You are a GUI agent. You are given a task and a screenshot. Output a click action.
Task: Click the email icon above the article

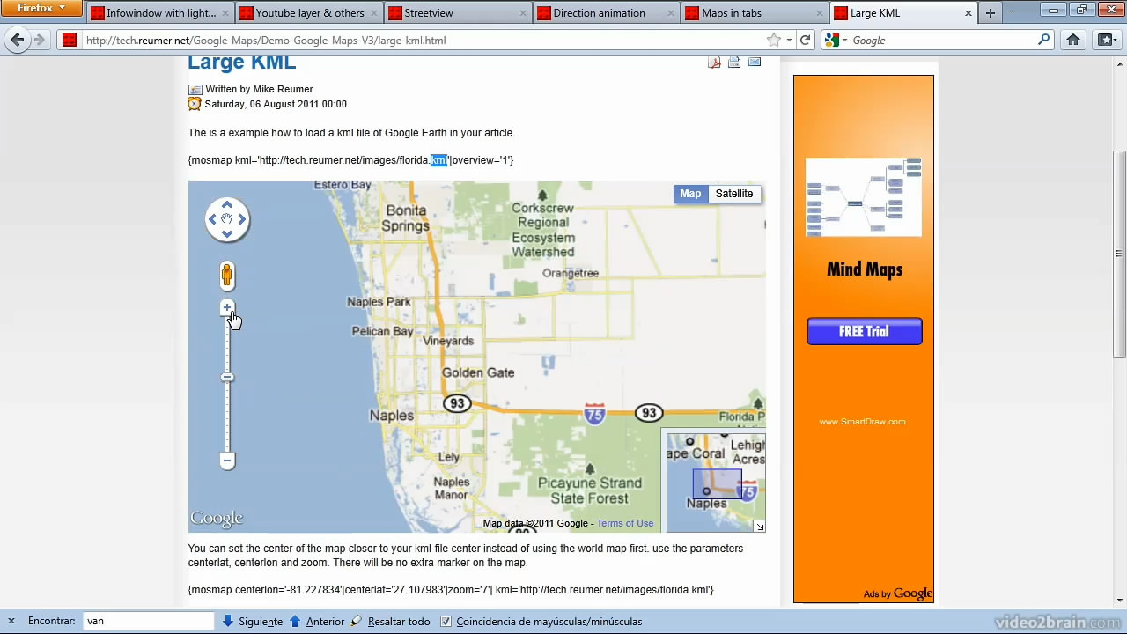click(755, 62)
